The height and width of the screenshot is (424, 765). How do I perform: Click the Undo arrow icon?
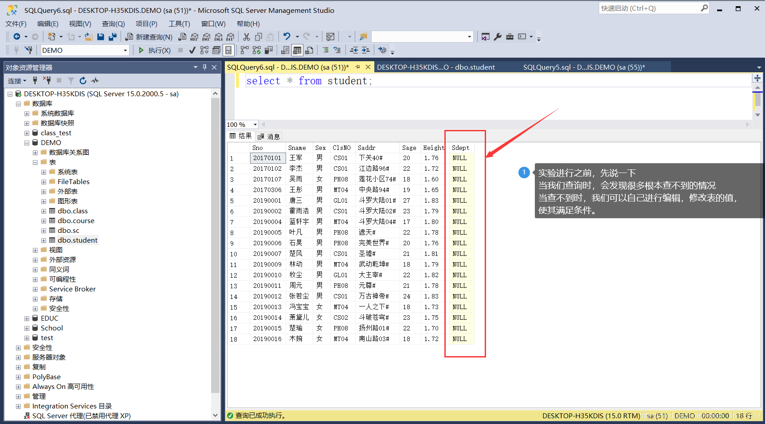[287, 37]
